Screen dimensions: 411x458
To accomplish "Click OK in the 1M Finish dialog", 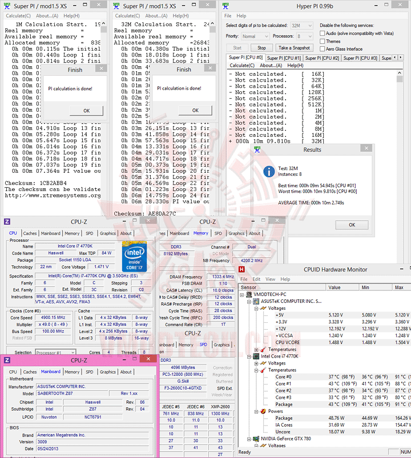I will tap(87, 111).
